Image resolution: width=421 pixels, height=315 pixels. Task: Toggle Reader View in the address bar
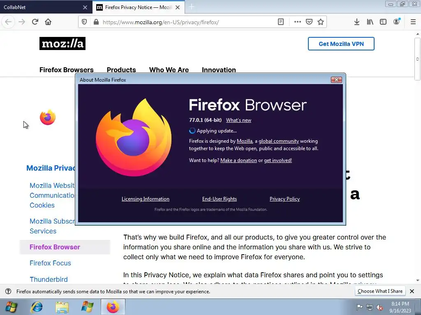pos(280,22)
